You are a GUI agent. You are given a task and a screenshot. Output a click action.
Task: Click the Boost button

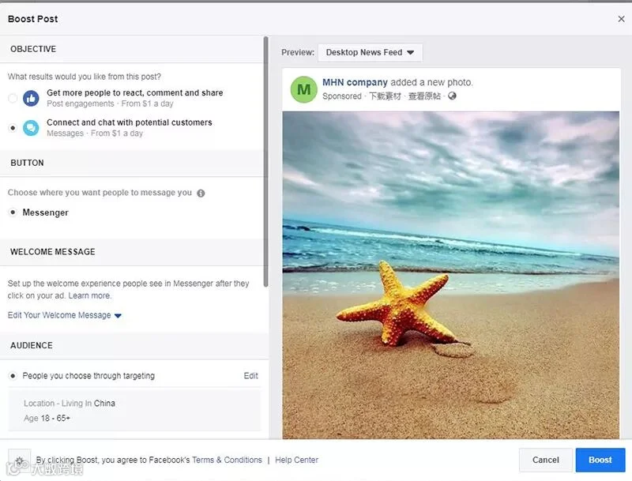[600, 460]
